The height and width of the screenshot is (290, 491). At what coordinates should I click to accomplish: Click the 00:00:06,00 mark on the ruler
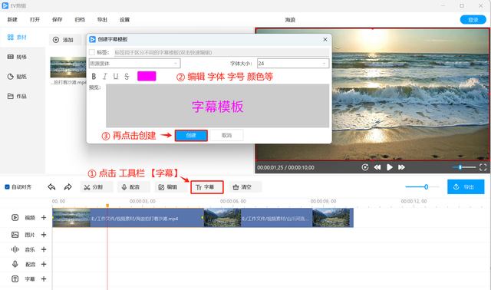pyautogui.click(x=232, y=201)
